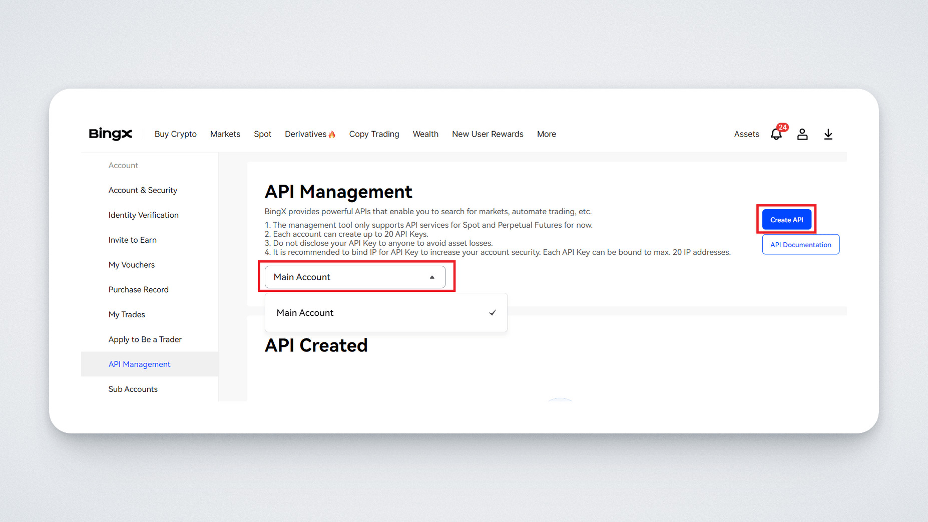Image resolution: width=928 pixels, height=522 pixels.
Task: Open the Assets menu
Action: [x=747, y=134]
